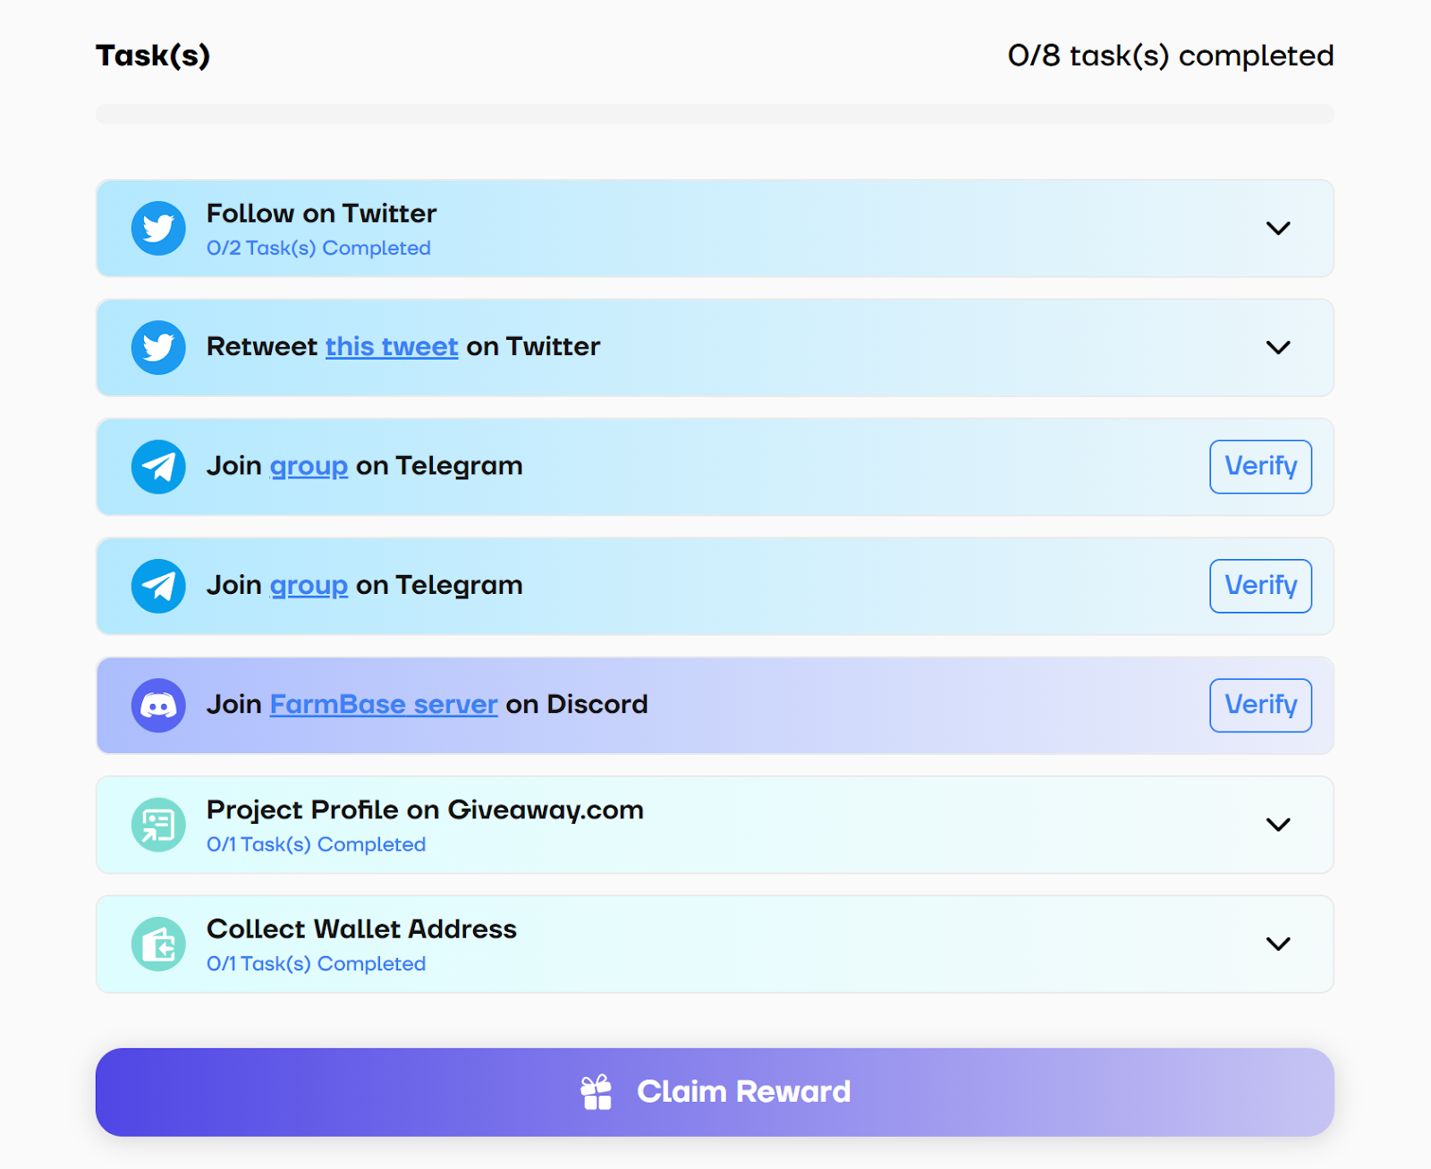The image size is (1431, 1169).
Task: Expand Project Profile on Giveaway.com task
Action: pos(1278,825)
